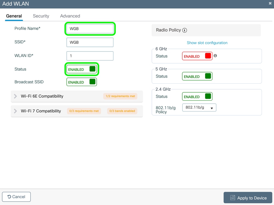274x205 pixels.
Task: Switch to the Security tab
Action: (x=41, y=16)
